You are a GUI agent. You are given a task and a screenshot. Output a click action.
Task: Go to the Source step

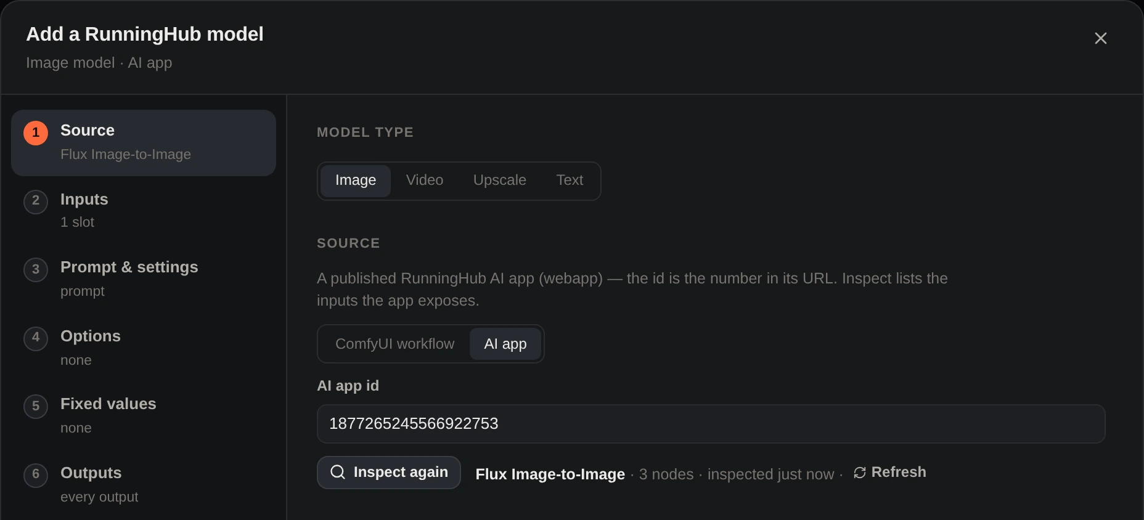[x=144, y=143]
